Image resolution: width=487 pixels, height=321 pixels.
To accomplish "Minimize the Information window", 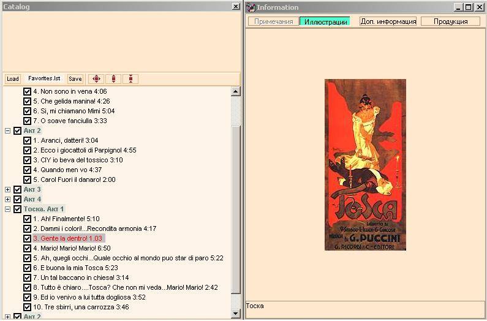I will click(458, 7).
